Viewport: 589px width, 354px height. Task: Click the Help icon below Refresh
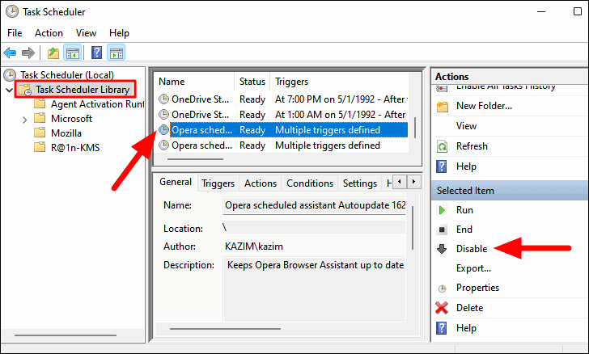(x=442, y=166)
